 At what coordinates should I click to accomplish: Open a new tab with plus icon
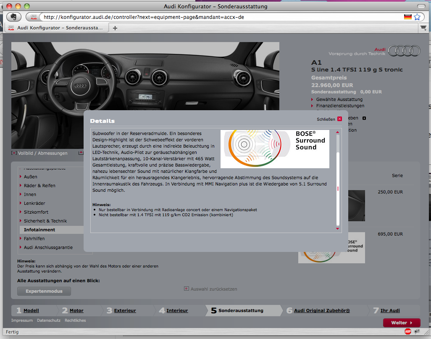pyautogui.click(x=115, y=28)
